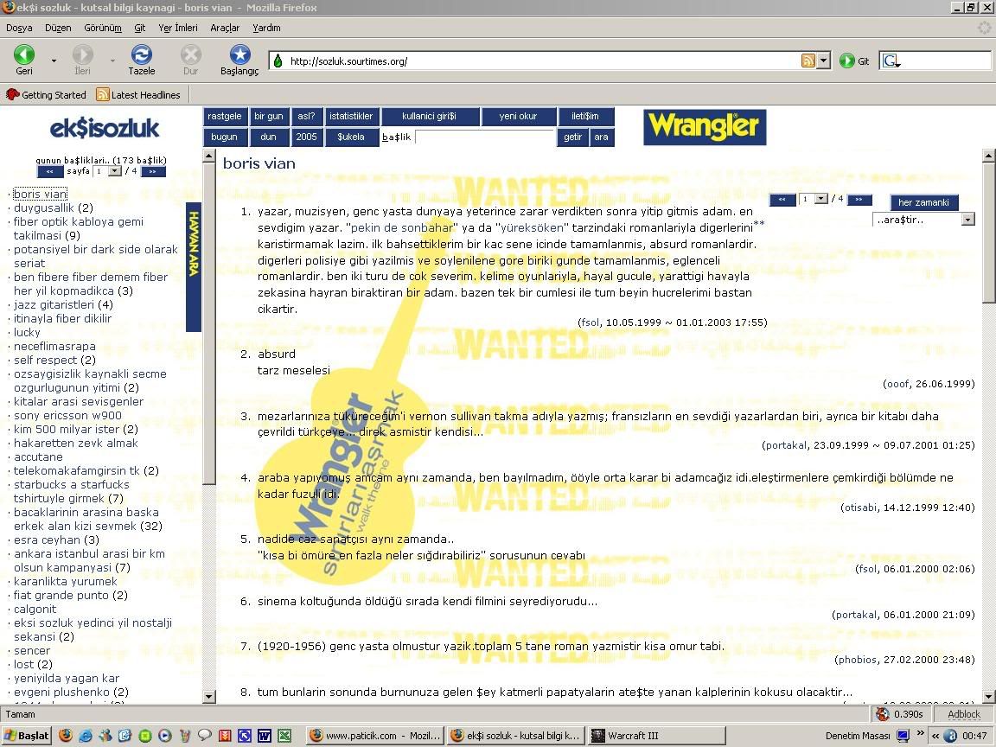Screen dimensions: 996x747
Task: Click the istatistikler button
Action: (x=351, y=116)
